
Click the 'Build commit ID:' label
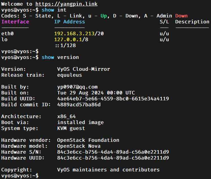tap(26, 105)
